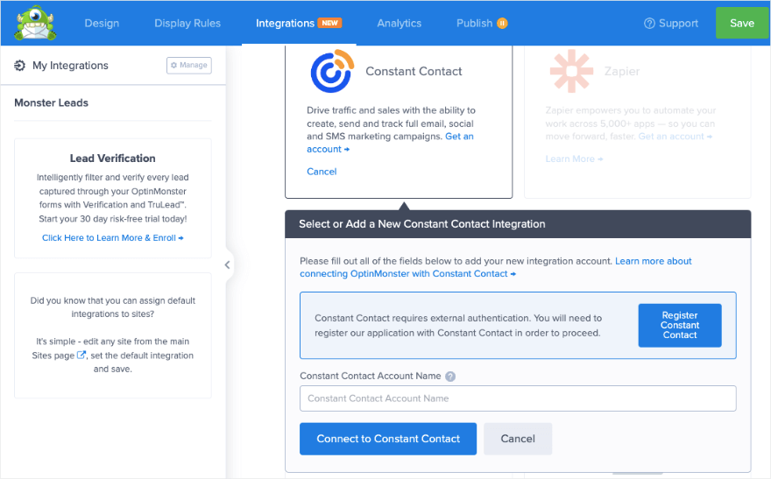The width and height of the screenshot is (771, 479).
Task: Open Click Here to Learn More & Enroll
Action: (113, 238)
